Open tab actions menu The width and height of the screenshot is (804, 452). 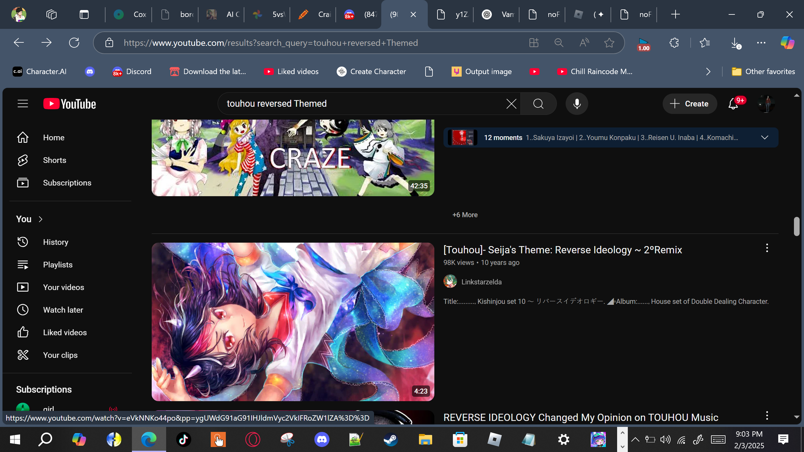coord(84,14)
